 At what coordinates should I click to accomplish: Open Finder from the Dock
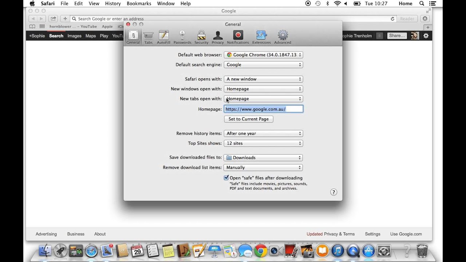pyautogui.click(x=46, y=250)
